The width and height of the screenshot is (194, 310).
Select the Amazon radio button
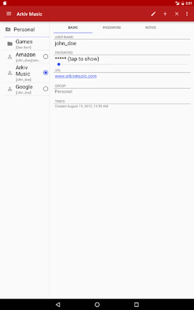click(x=46, y=56)
